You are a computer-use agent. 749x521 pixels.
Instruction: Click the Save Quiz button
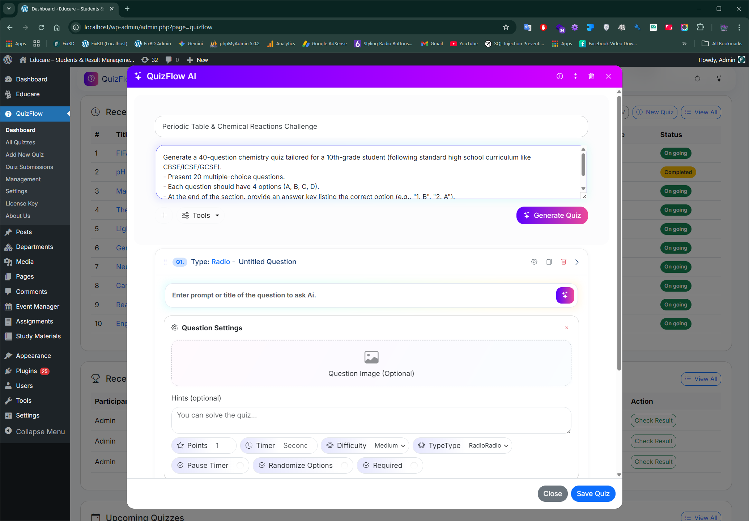coord(593,494)
